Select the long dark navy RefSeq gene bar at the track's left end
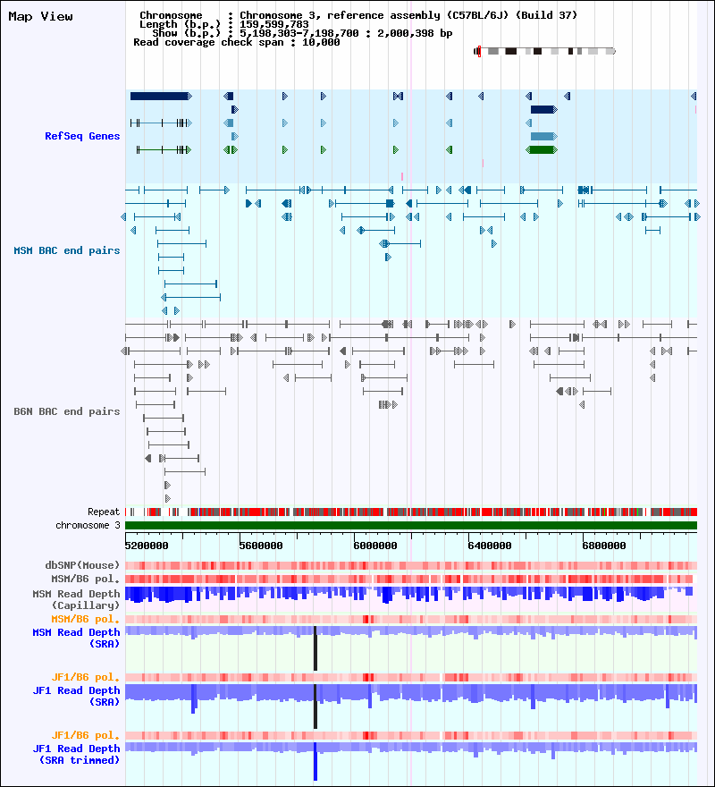 [x=161, y=96]
